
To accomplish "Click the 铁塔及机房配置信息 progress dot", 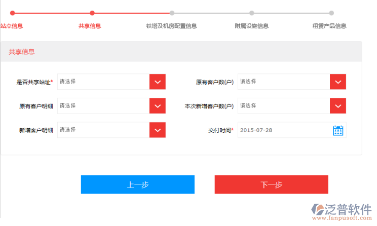I will coord(172,13).
